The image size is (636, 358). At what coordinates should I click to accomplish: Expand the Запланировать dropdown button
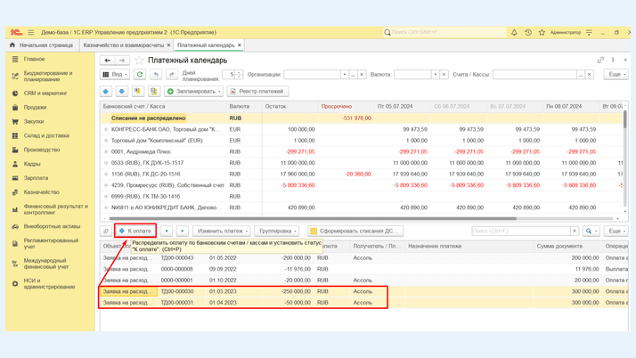click(x=194, y=91)
